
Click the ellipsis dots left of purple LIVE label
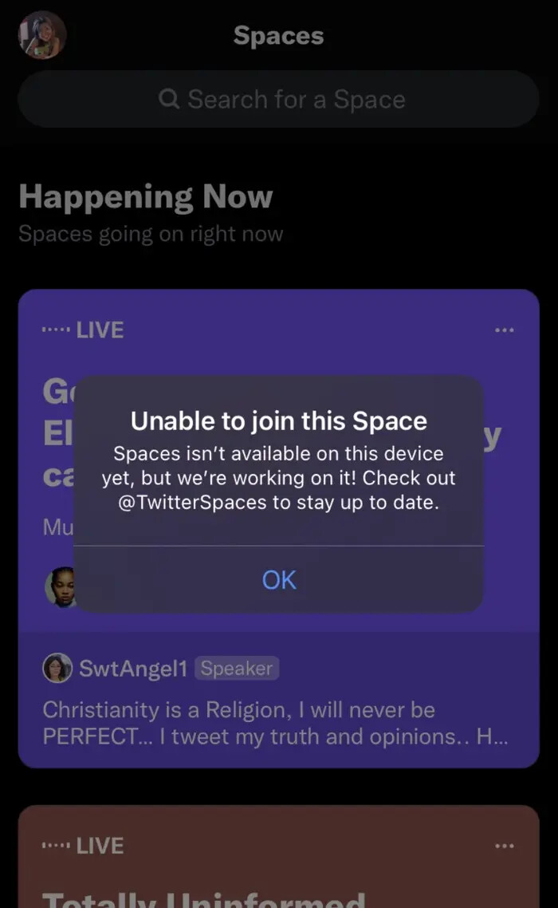[x=57, y=330]
